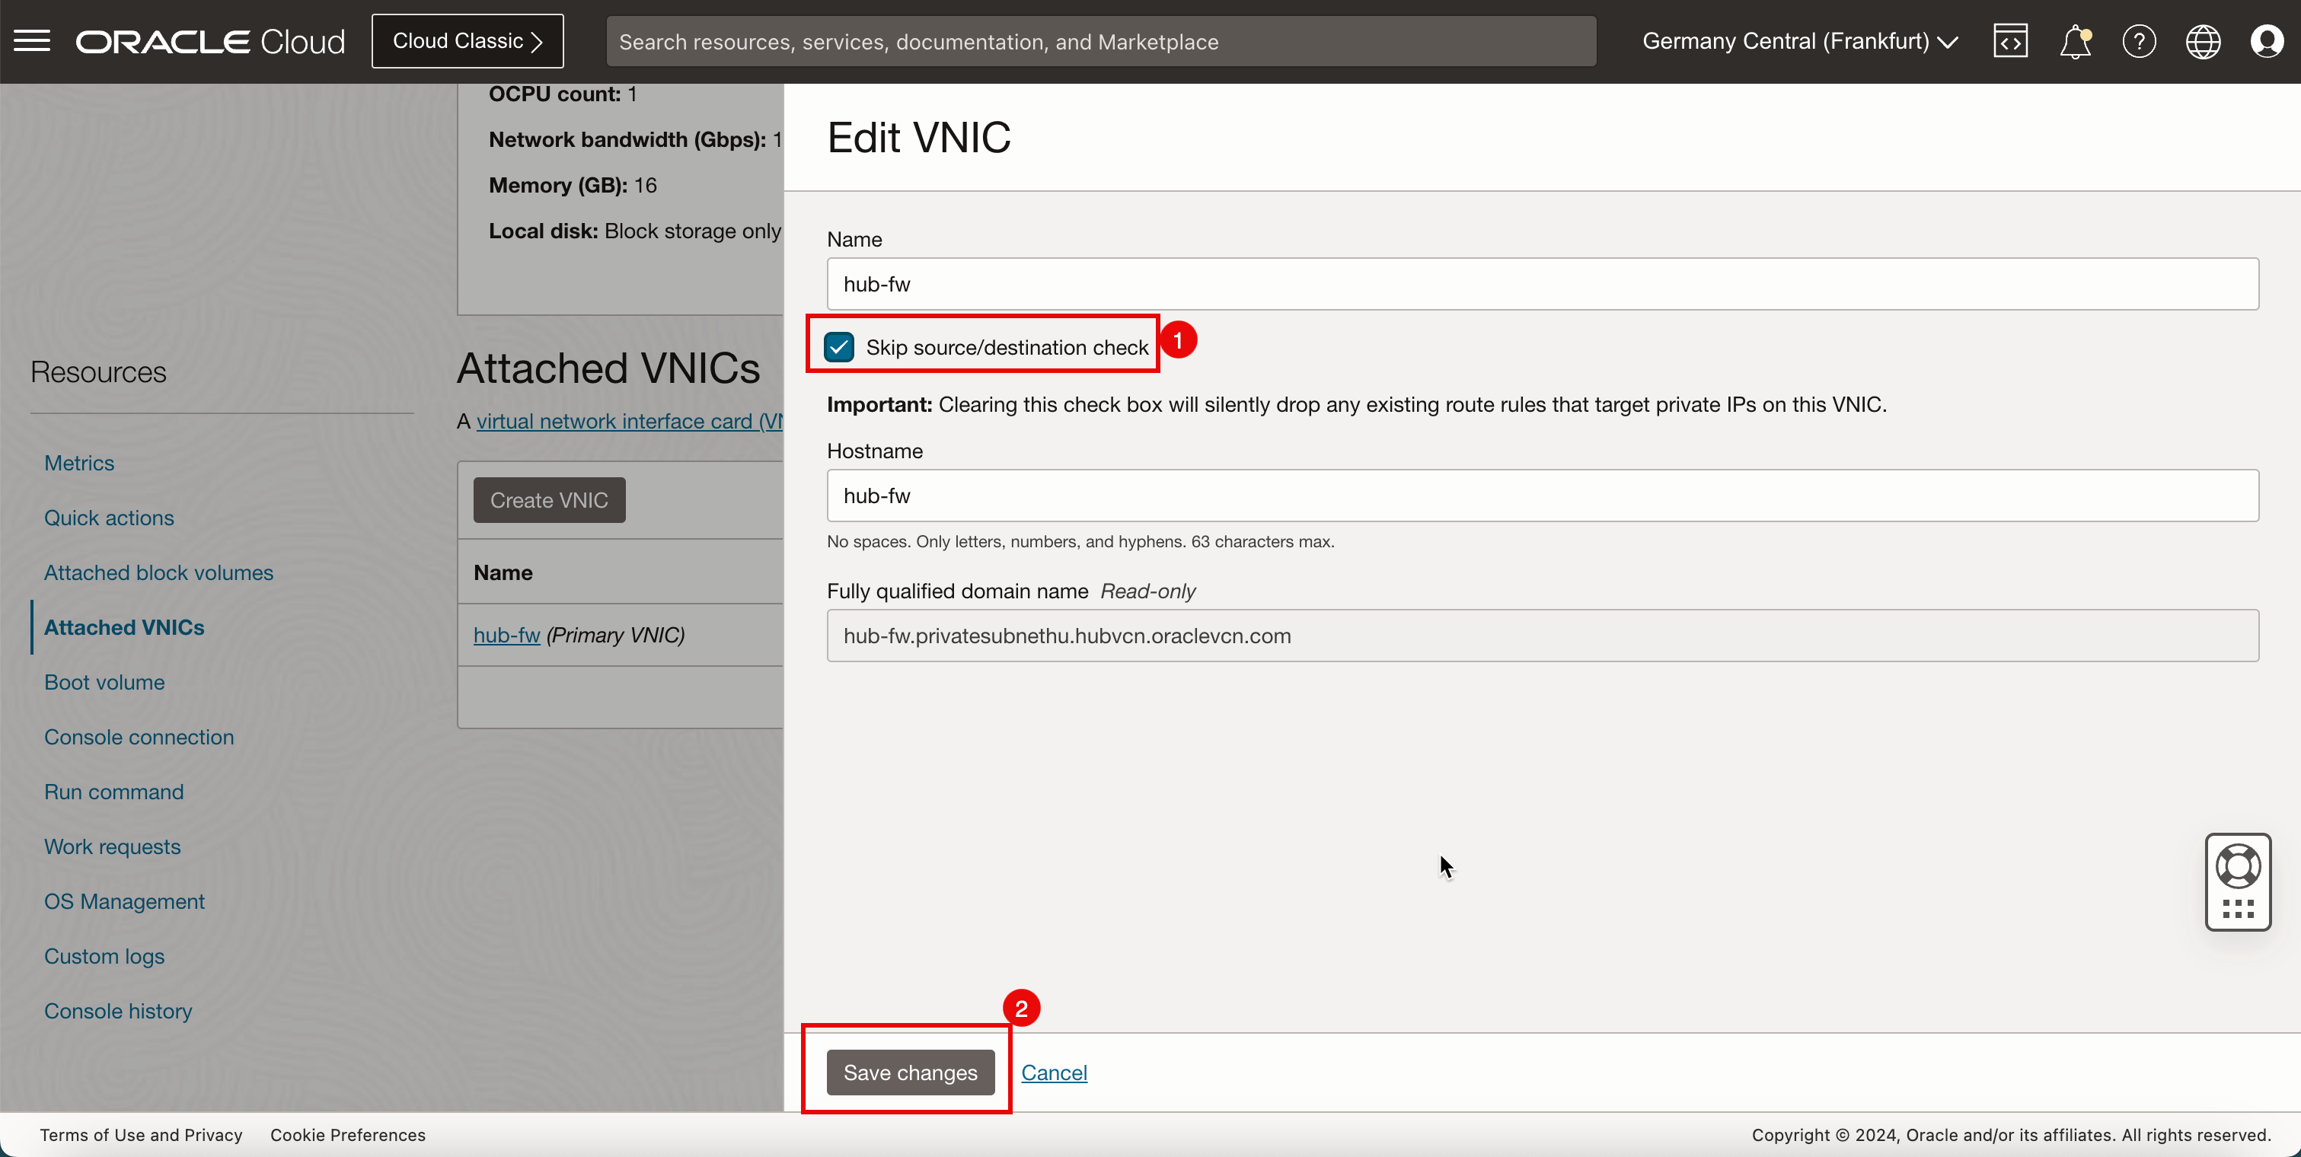
Task: Open the Cloud Classic dropdown menu
Action: point(468,41)
